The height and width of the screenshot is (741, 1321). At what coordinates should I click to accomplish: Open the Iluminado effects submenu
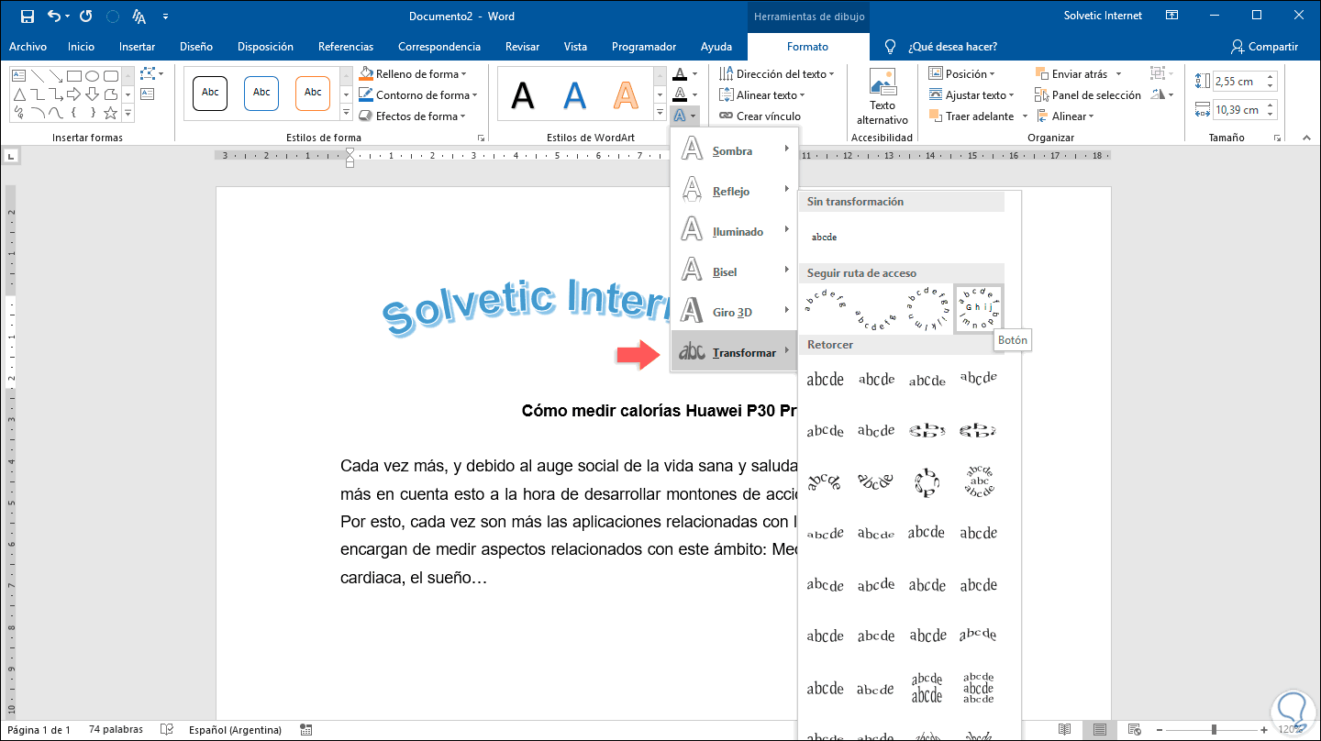pyautogui.click(x=735, y=231)
